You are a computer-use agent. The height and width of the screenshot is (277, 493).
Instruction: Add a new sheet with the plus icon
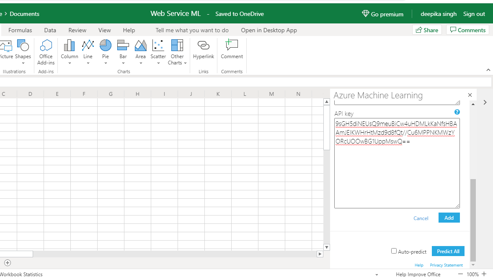tap(8, 263)
